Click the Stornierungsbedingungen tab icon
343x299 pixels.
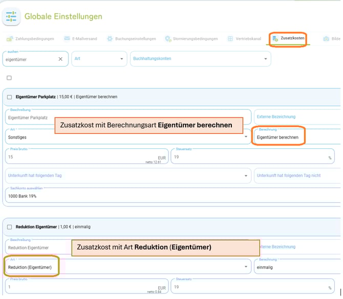(x=168, y=39)
